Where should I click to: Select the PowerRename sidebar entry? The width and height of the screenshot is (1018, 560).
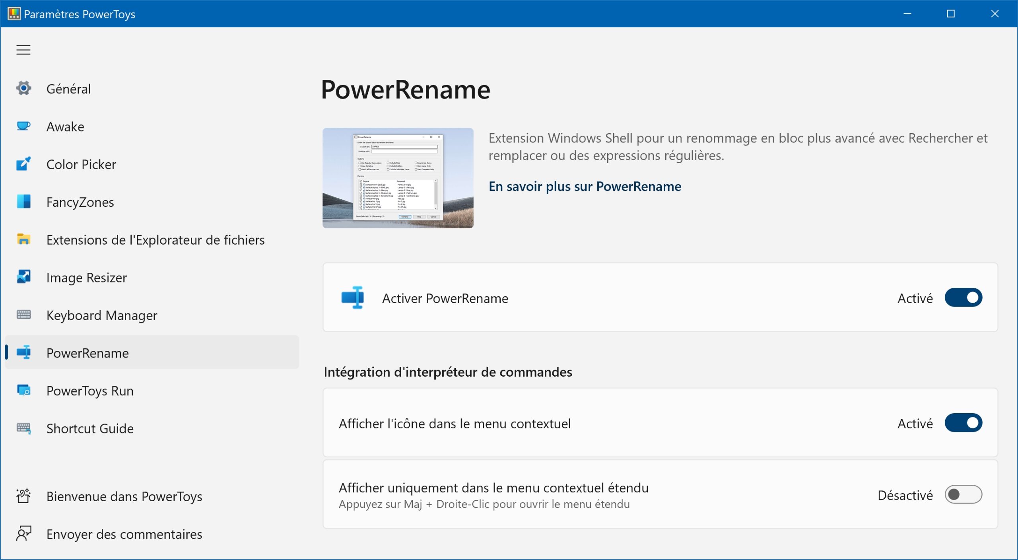pyautogui.click(x=152, y=353)
